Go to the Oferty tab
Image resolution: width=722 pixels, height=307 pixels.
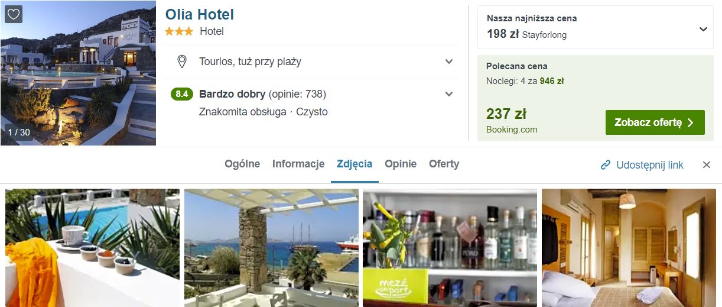coord(444,164)
